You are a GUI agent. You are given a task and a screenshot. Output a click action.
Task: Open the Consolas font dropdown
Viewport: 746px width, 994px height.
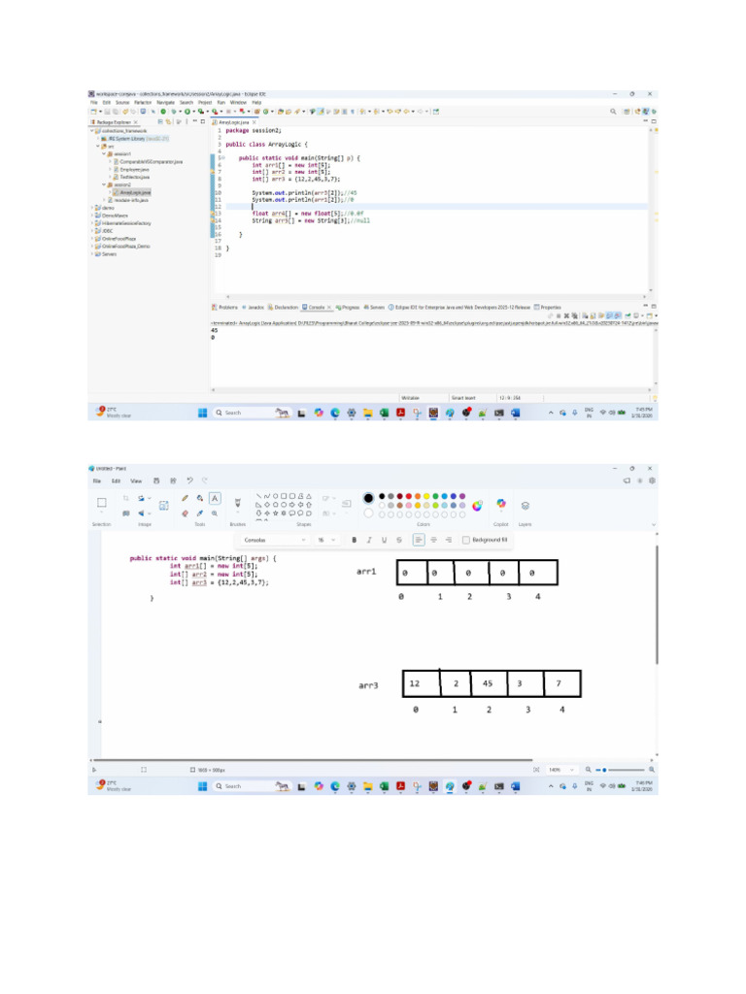pos(275,540)
